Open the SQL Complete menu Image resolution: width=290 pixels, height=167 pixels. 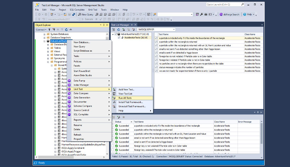click(77, 10)
